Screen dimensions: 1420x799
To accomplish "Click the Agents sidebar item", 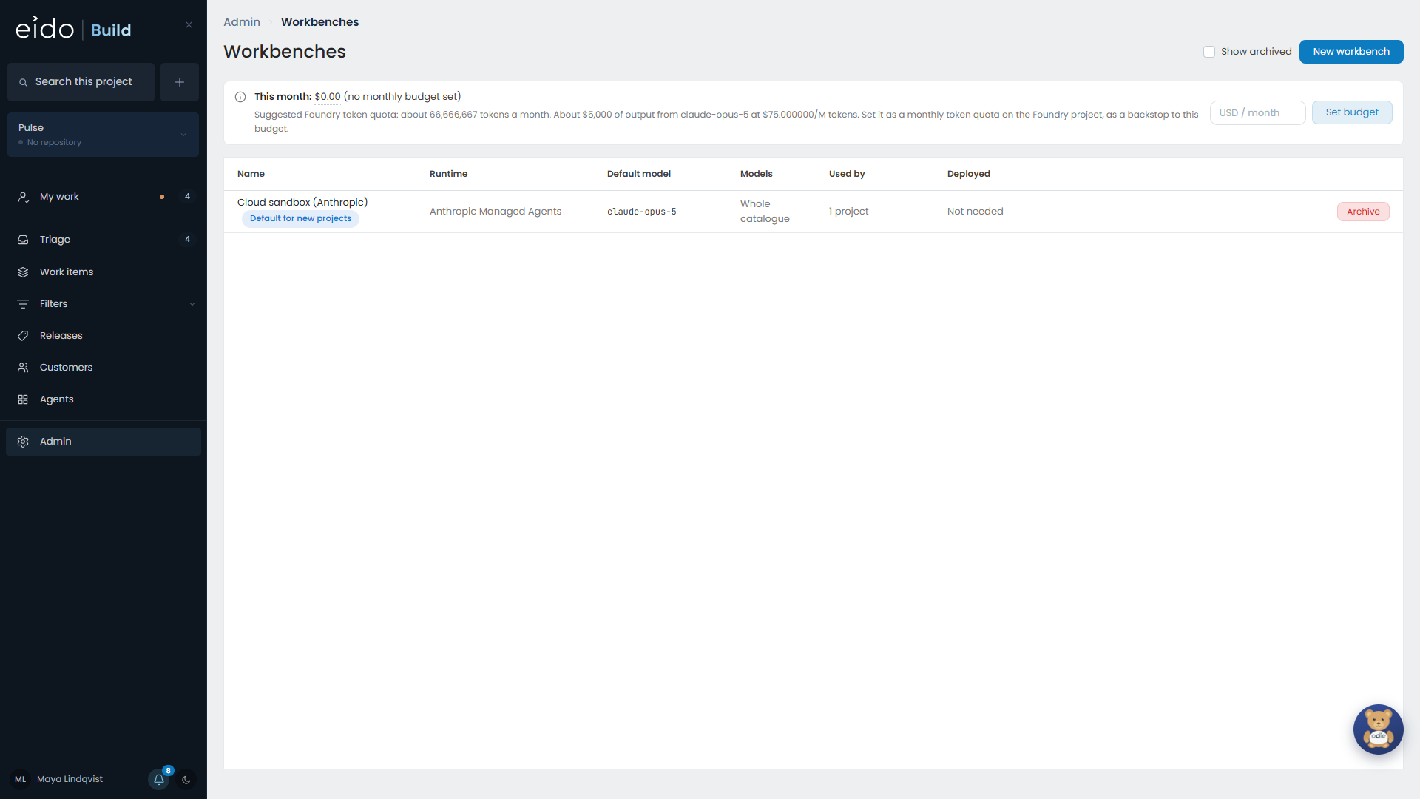I will click(x=104, y=399).
